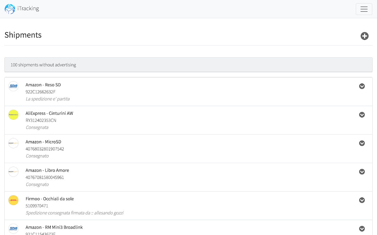377x235 pixels.
Task: Expand Amazon - Libro Amore options arrow
Action: (362, 172)
